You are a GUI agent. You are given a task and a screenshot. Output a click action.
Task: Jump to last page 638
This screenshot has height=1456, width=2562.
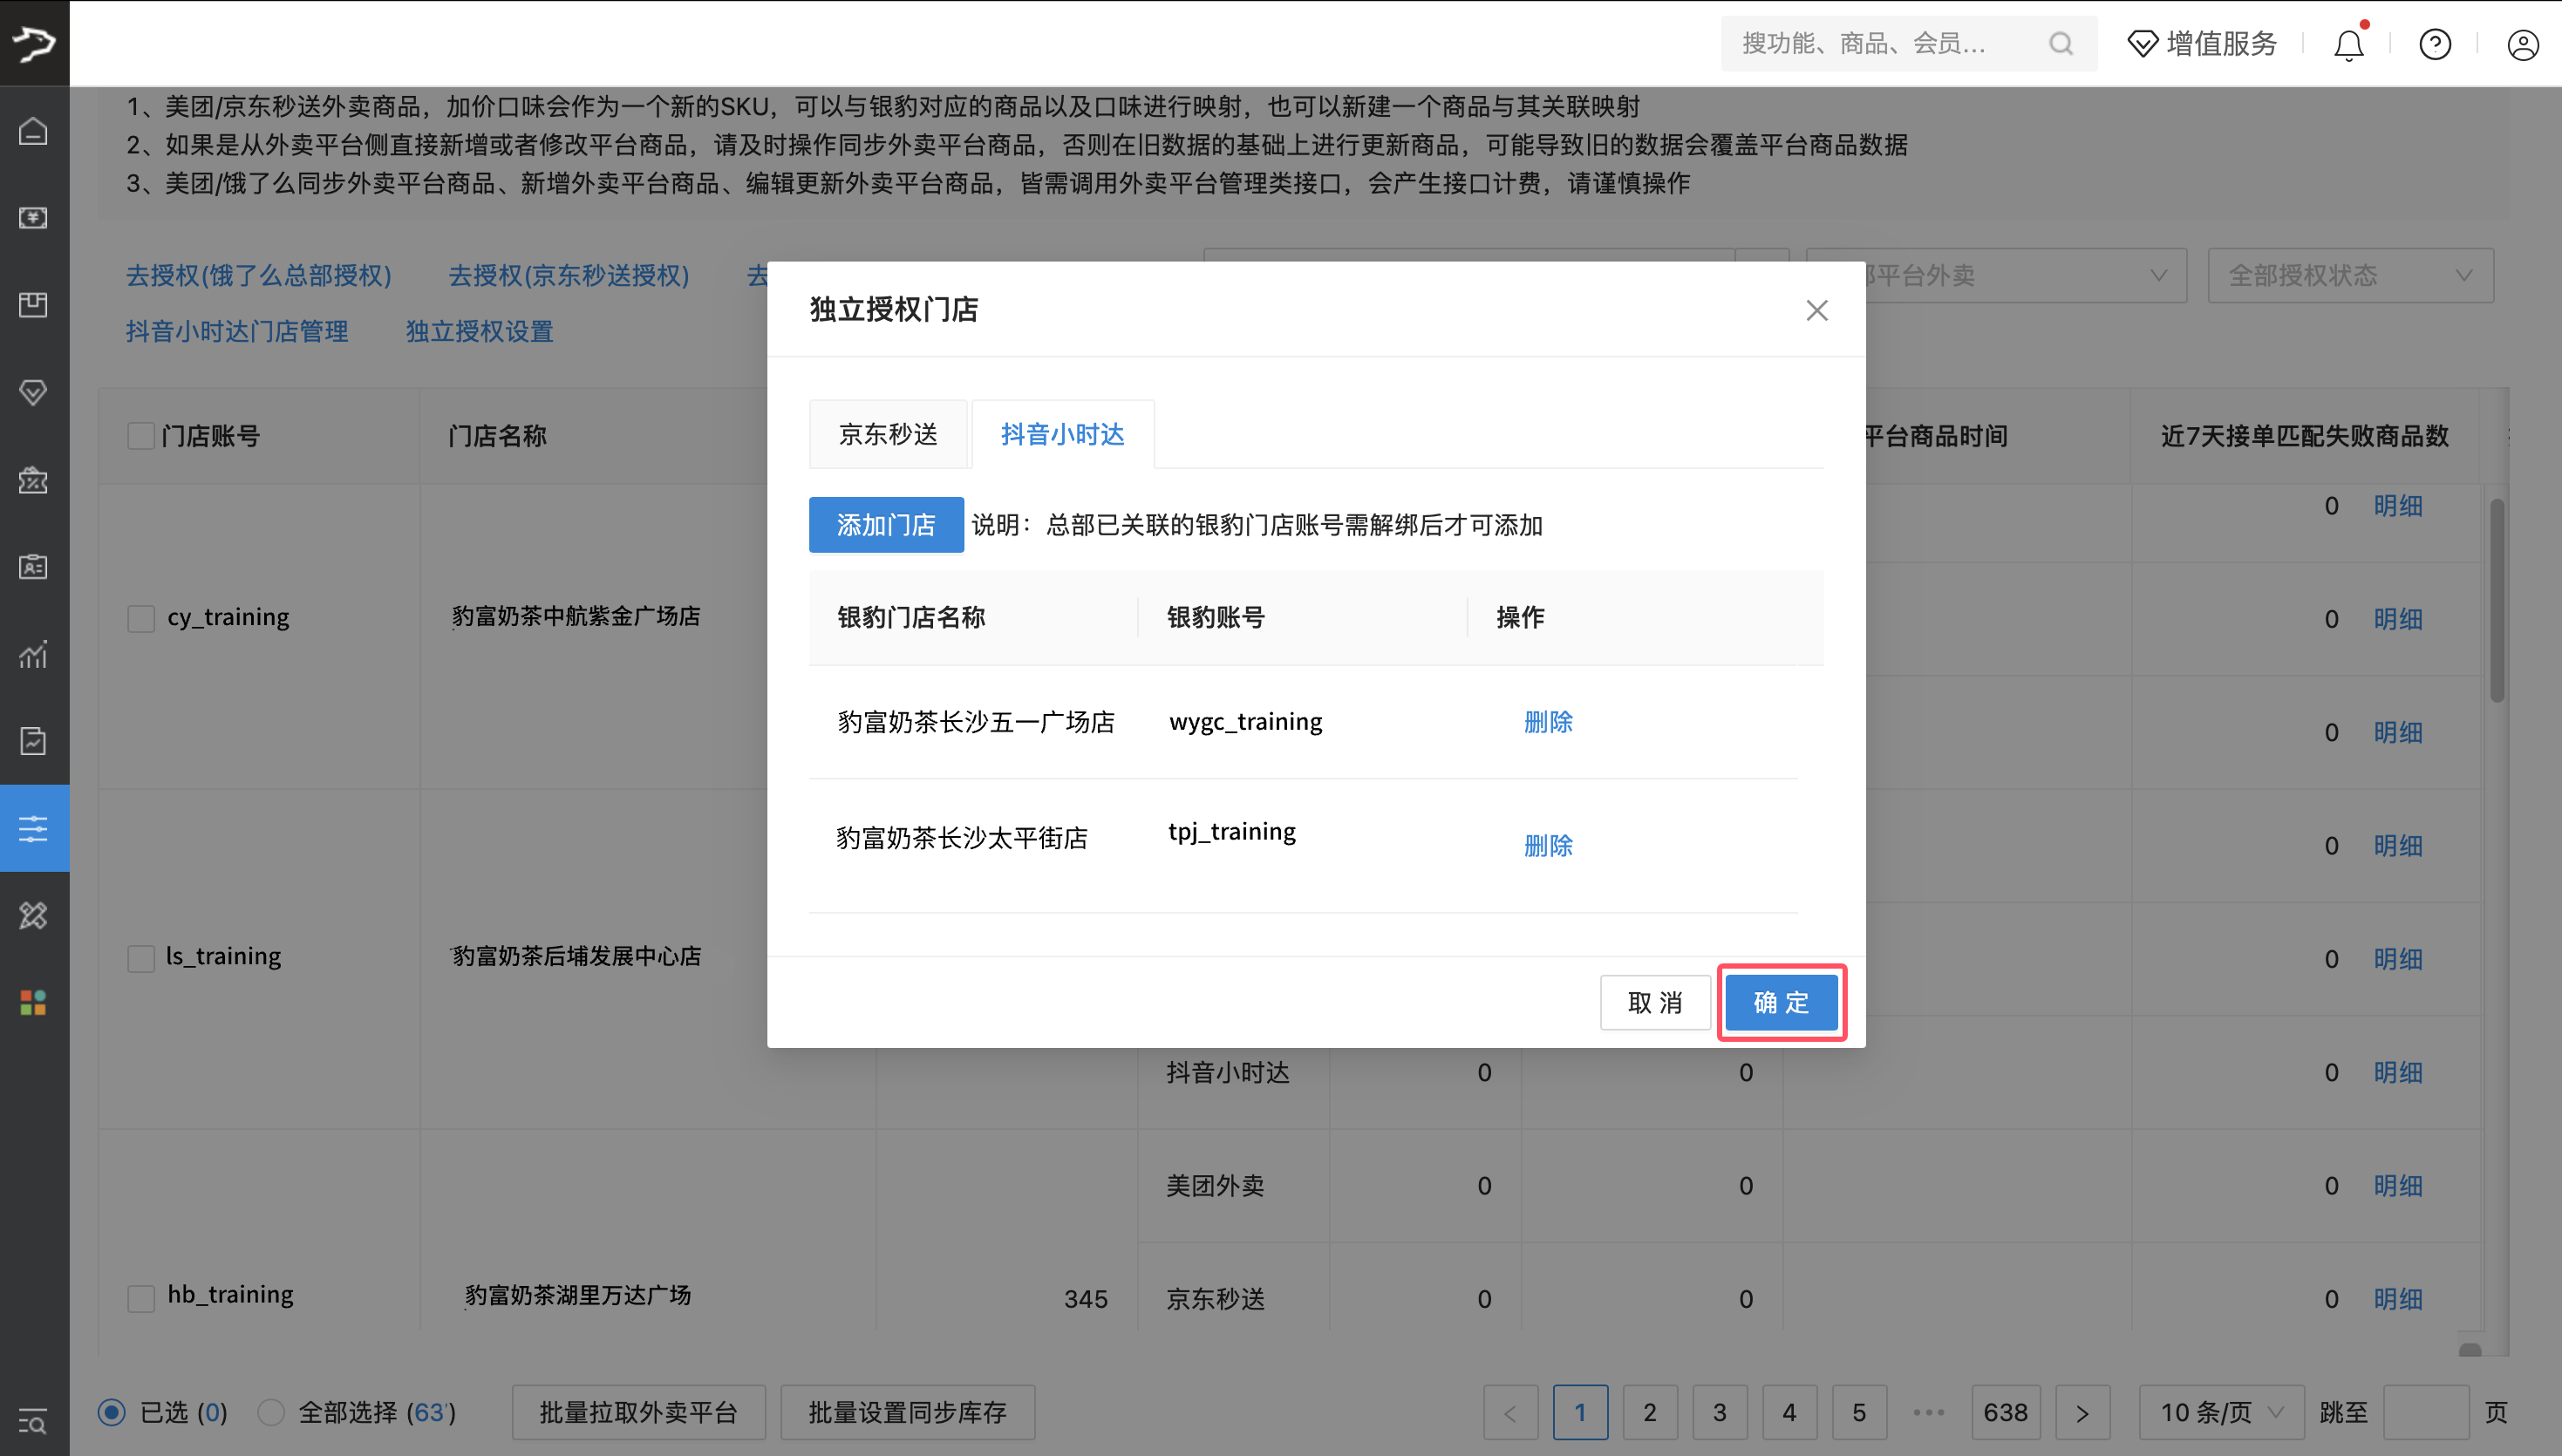click(x=2006, y=1412)
